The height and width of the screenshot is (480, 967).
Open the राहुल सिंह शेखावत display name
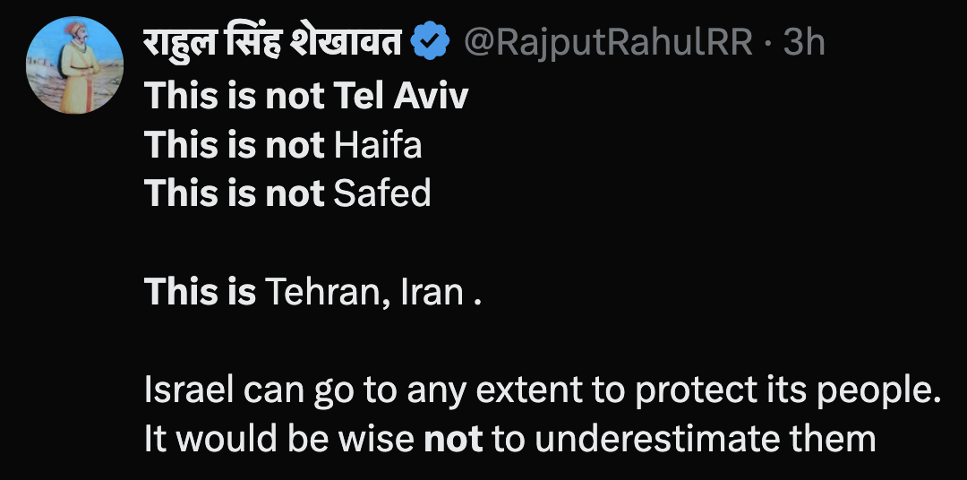(x=273, y=42)
